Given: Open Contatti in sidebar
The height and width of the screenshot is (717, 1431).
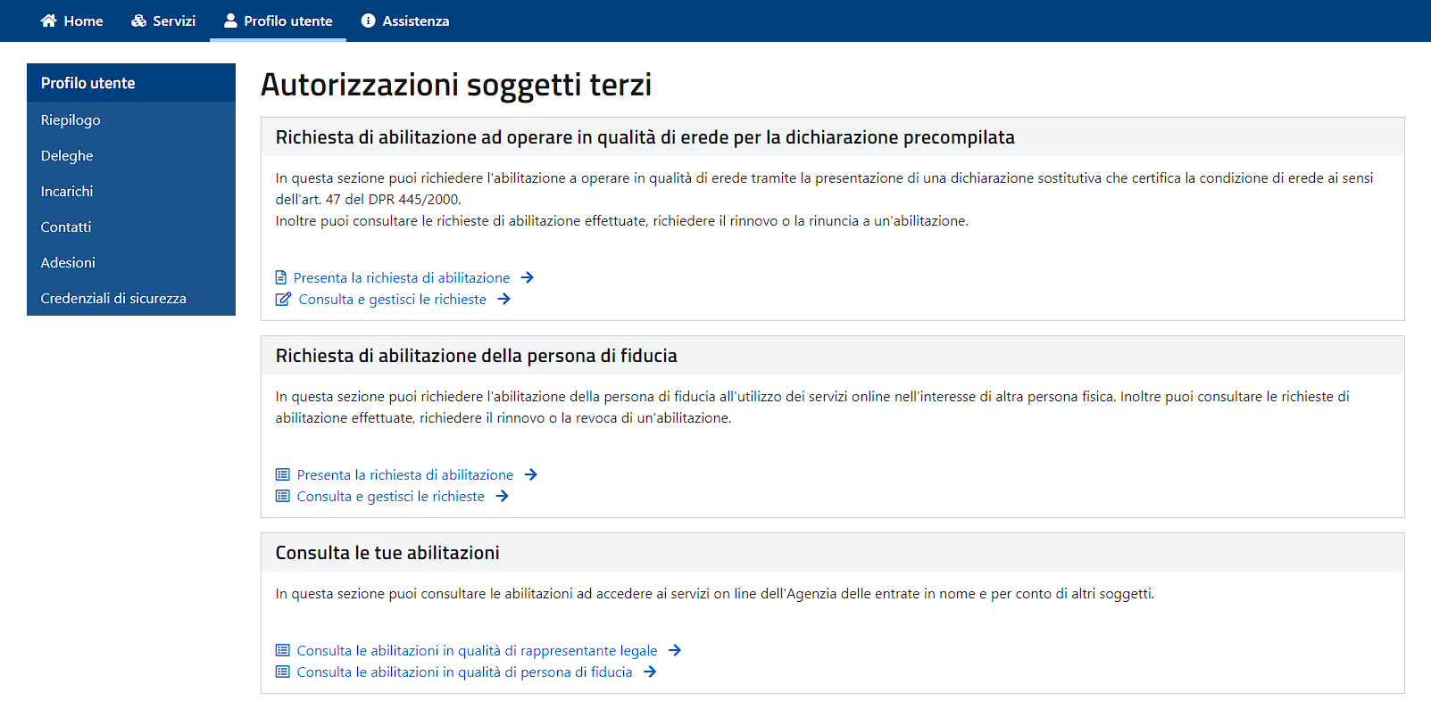Looking at the screenshot, I should pos(131,227).
